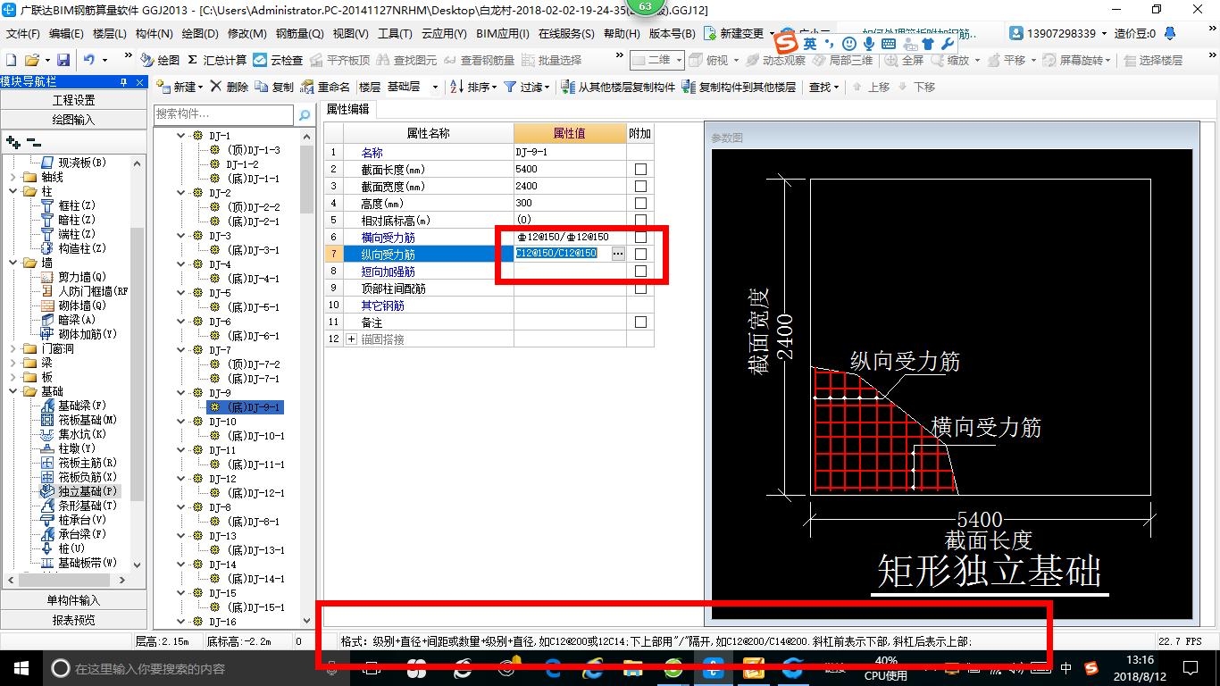Click the 搜索构件 search input field
This screenshot has height=686, width=1220.
(x=223, y=114)
